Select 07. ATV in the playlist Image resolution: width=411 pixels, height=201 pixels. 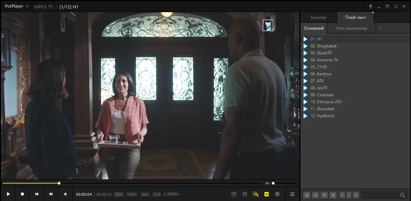[356, 81]
